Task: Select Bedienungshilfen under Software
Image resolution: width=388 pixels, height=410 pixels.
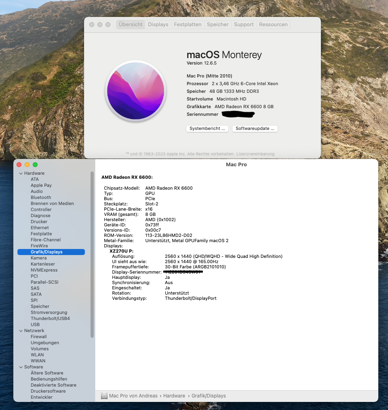Action: click(48, 379)
